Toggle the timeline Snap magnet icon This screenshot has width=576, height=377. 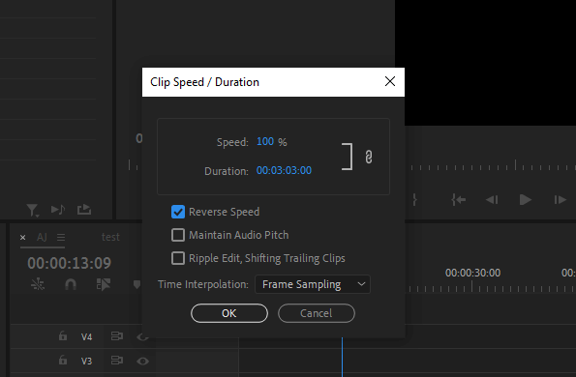[71, 284]
